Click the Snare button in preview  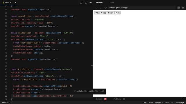pos(111,13)
